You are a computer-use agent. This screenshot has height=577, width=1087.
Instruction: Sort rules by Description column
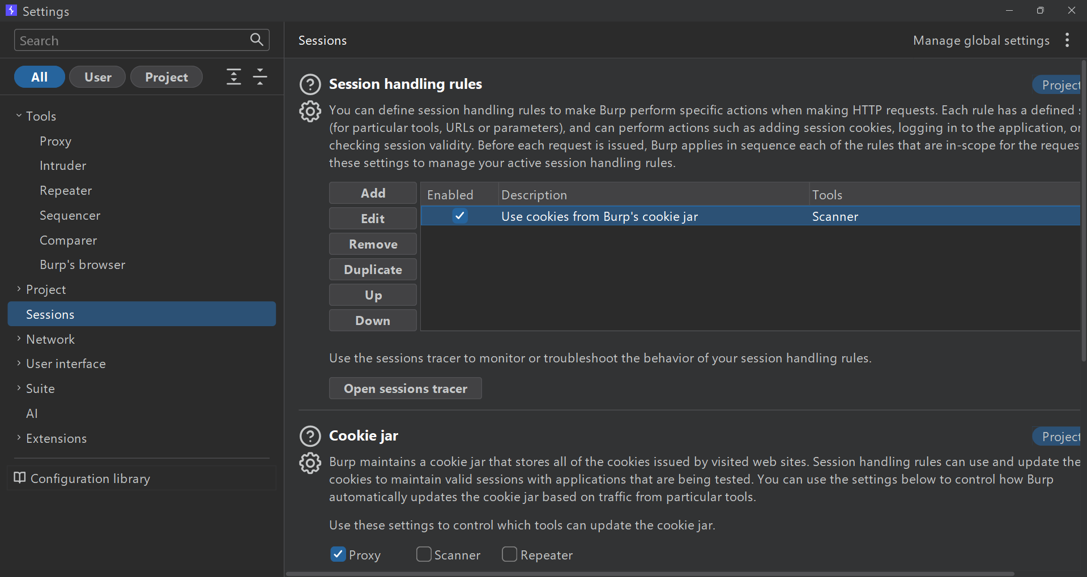[x=654, y=195]
